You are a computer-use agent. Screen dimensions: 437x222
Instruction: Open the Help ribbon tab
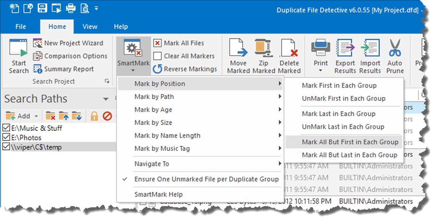(121, 27)
